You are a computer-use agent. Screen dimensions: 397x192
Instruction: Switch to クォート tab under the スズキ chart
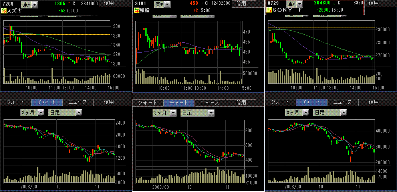click(x=16, y=102)
